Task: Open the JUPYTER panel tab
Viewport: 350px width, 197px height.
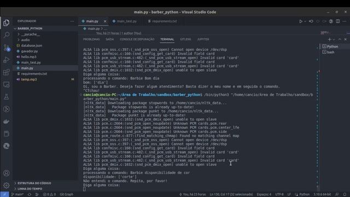Action: pyautogui.click(x=203, y=39)
